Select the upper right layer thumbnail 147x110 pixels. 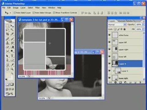115,49
